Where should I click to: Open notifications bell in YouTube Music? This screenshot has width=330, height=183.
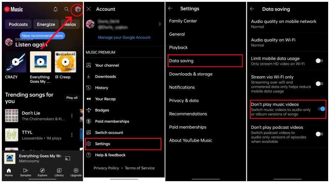coord(55,9)
